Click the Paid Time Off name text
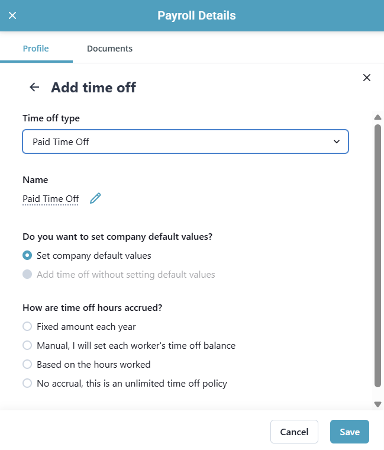This screenshot has width=384, height=450. pyautogui.click(x=51, y=199)
